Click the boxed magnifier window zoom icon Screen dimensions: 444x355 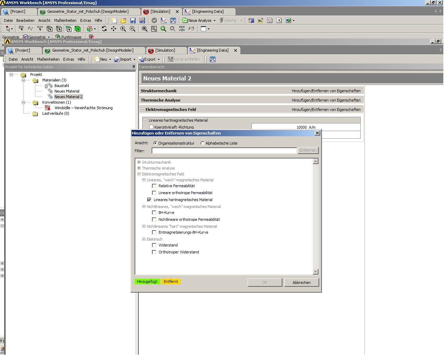(x=154, y=29)
